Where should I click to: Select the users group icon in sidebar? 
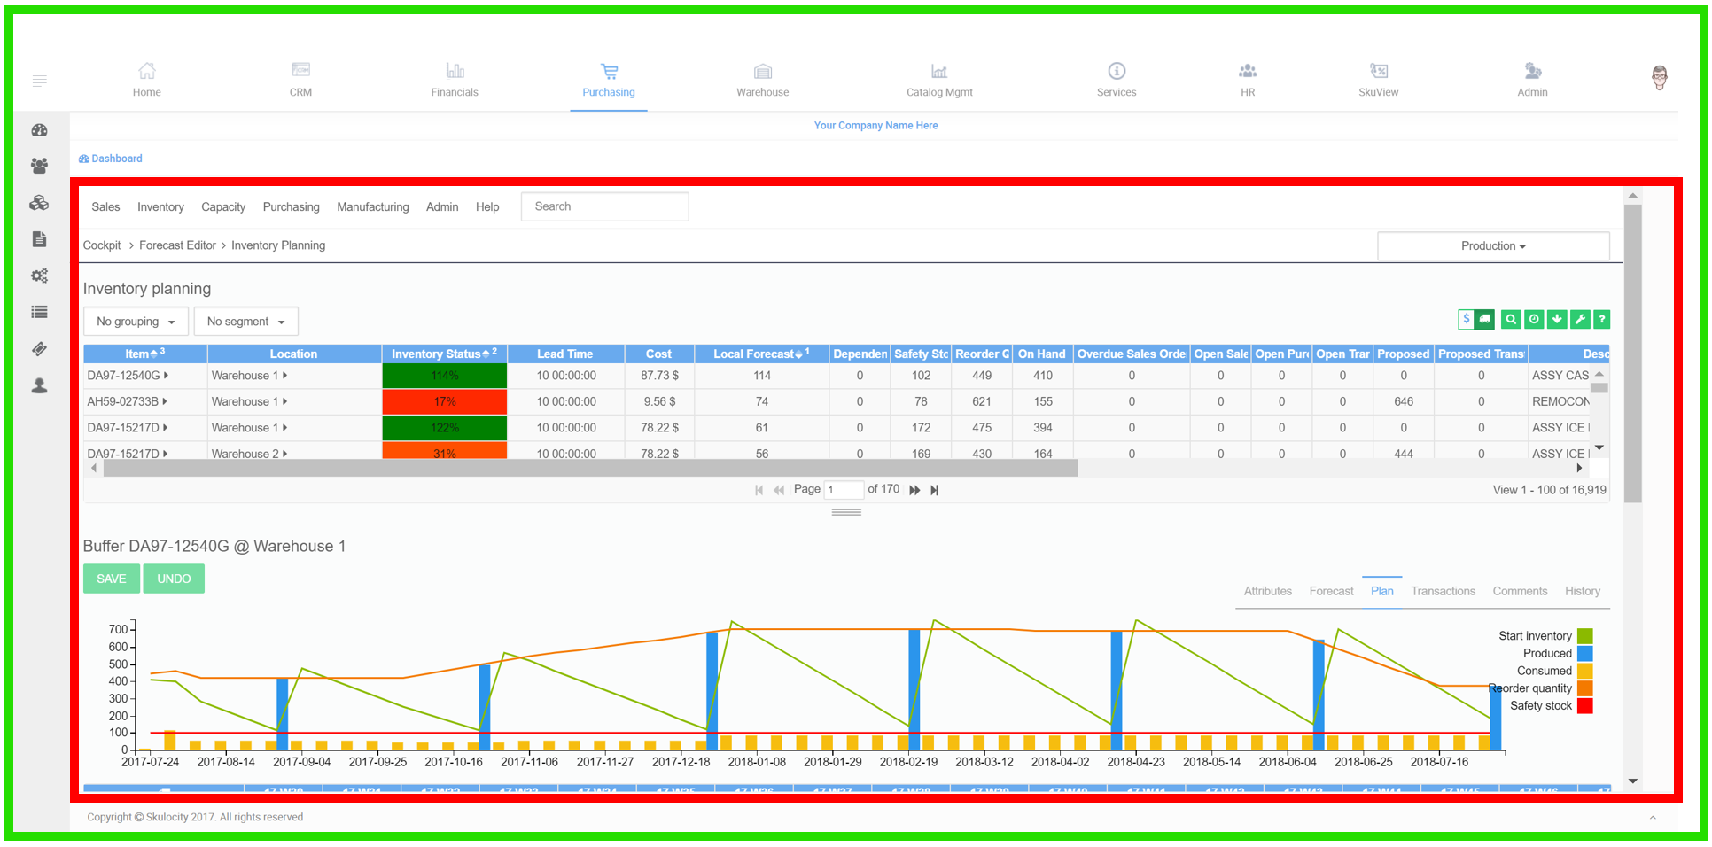click(x=39, y=166)
